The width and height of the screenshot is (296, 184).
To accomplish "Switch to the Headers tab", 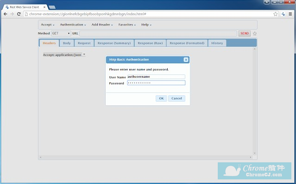I will click(49, 43).
